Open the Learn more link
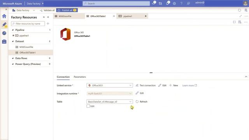The width and height of the screenshot is (249, 140). click(189, 86)
